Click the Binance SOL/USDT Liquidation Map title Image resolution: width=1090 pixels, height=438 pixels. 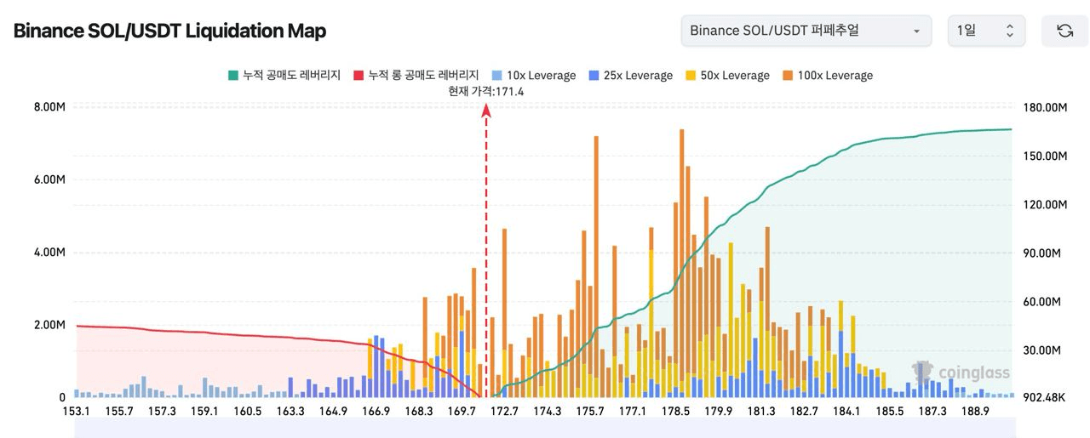click(x=169, y=31)
